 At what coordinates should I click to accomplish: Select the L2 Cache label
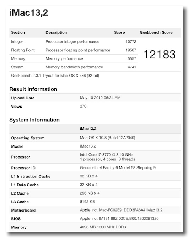tap(20, 193)
